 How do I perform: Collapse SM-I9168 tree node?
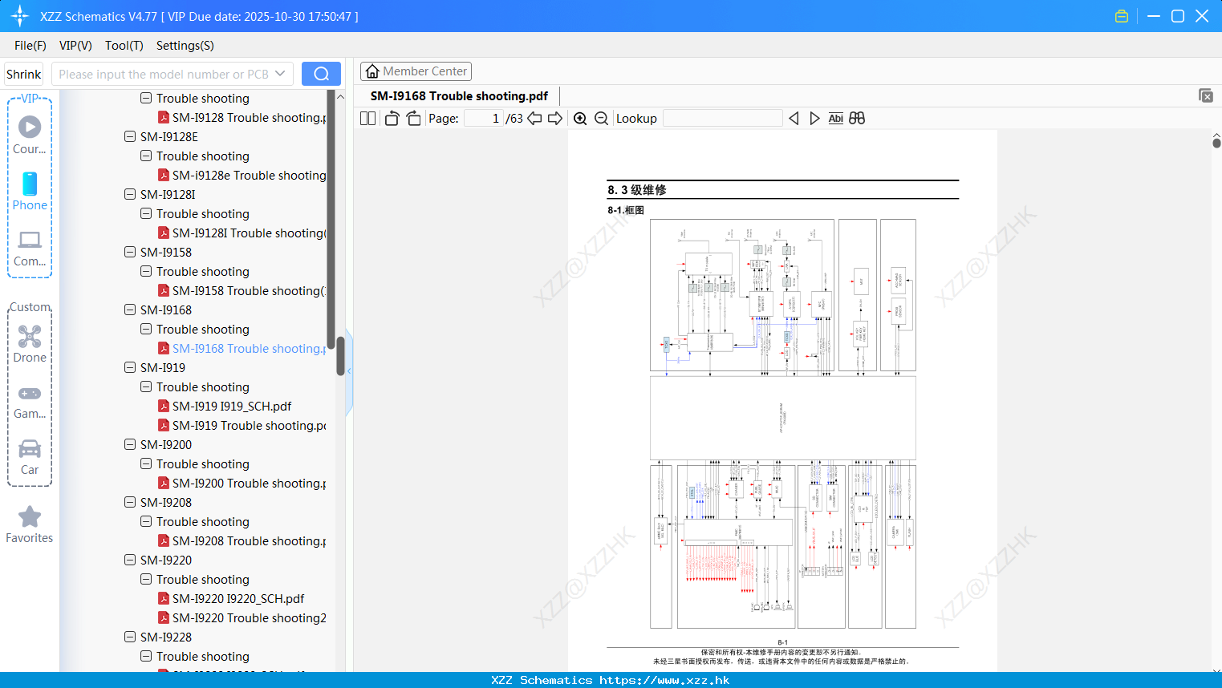click(x=130, y=310)
